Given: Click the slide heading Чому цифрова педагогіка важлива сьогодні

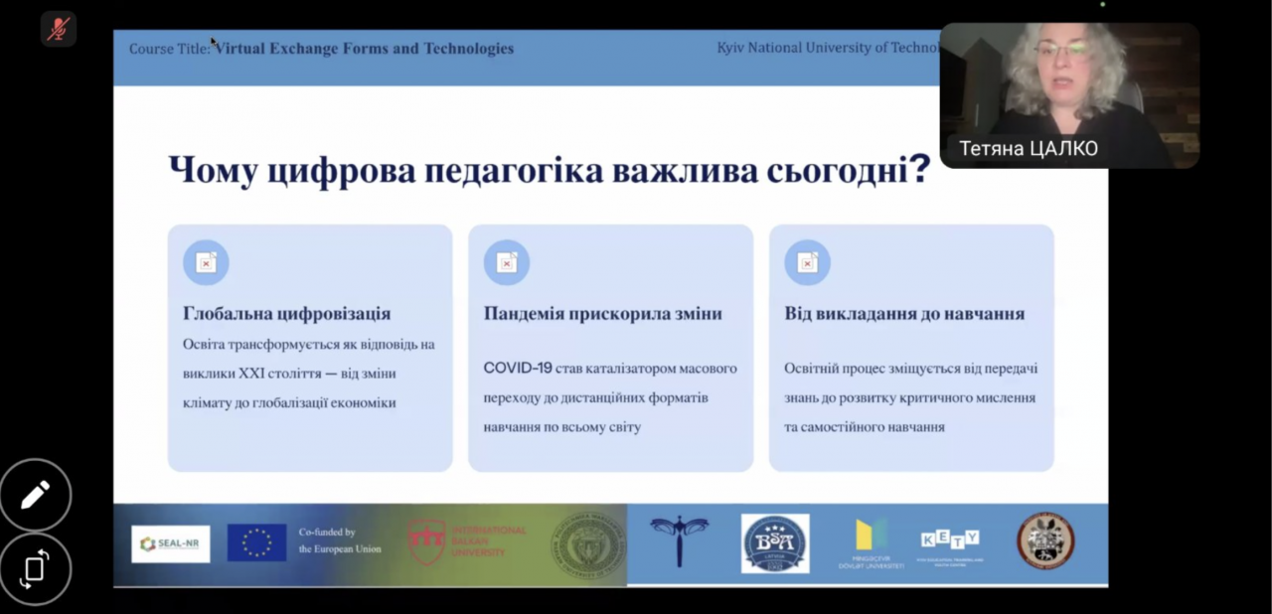Looking at the screenshot, I should tap(549, 170).
